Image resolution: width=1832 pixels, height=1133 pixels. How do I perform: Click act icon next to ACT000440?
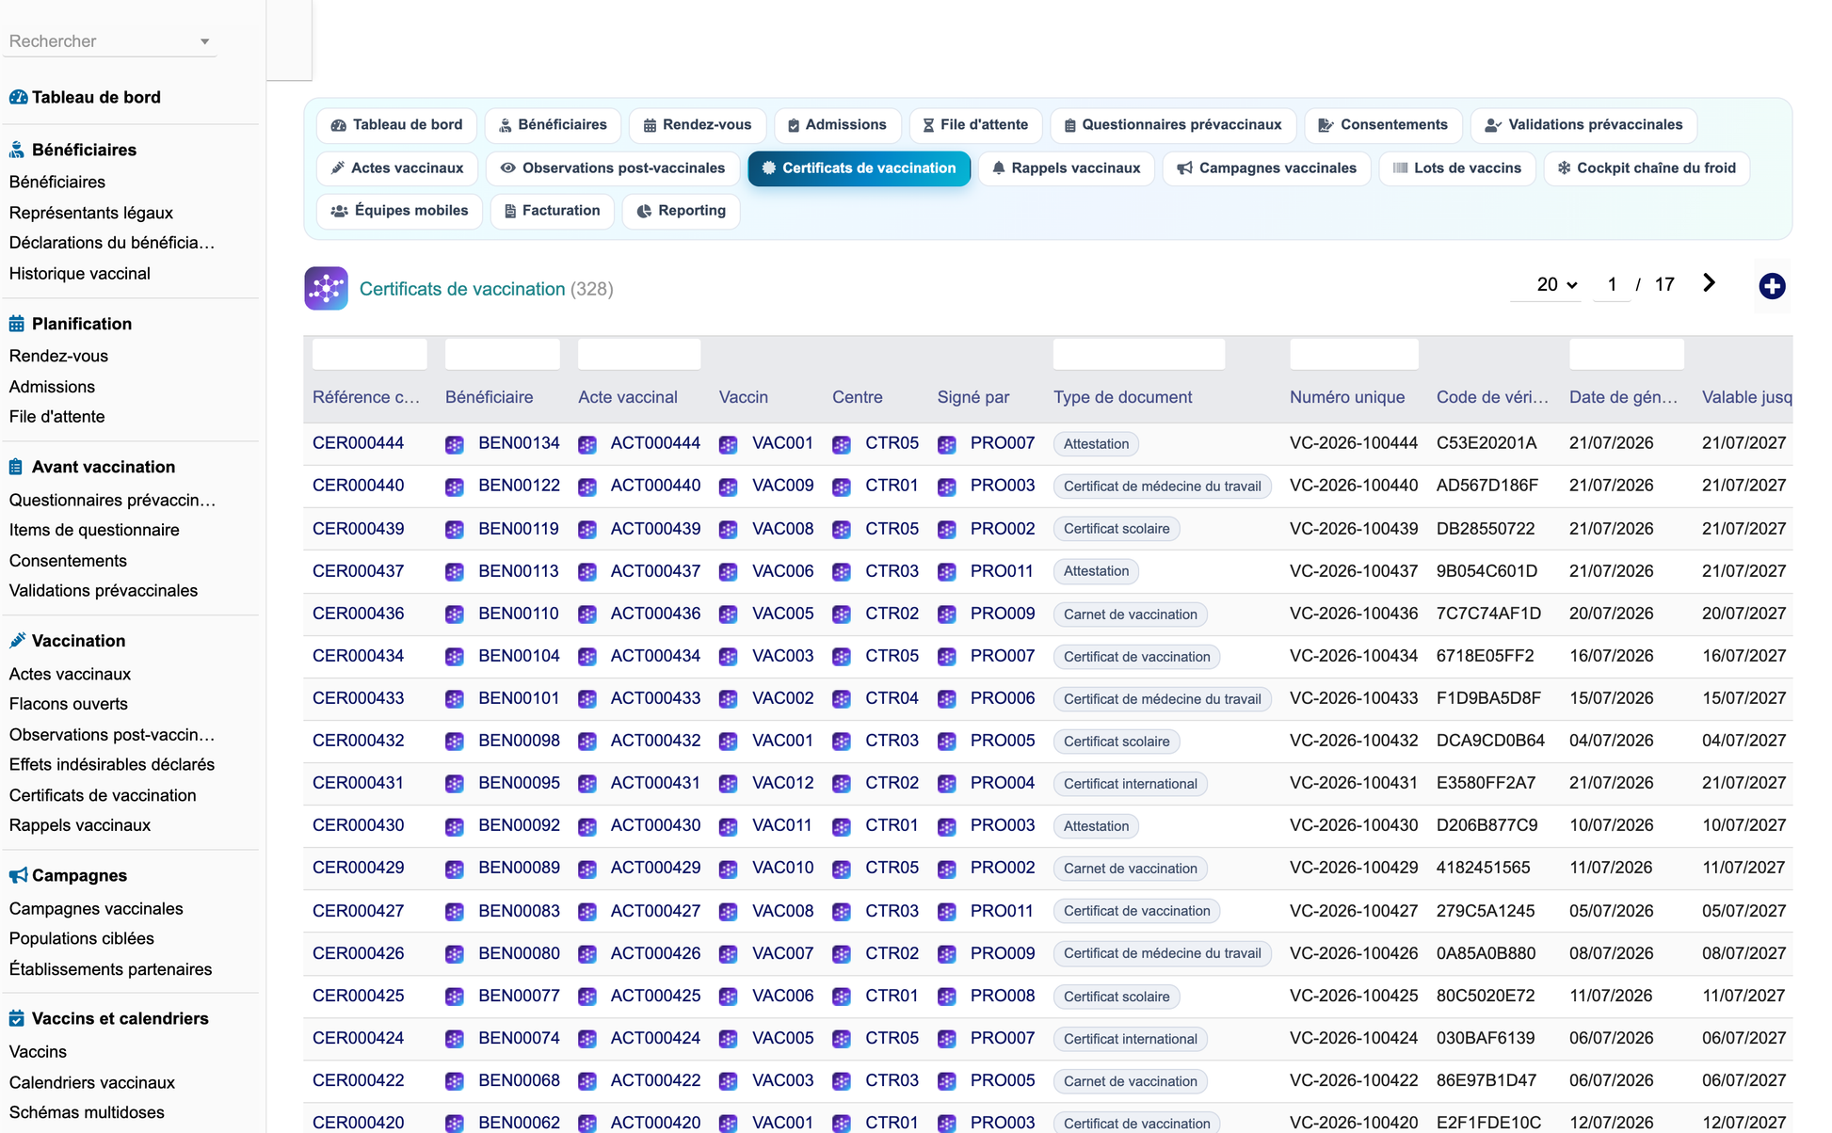point(587,487)
